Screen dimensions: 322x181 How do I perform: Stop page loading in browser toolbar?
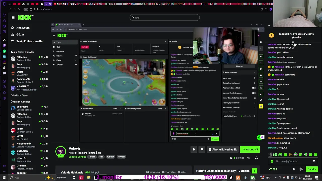[19, 9]
